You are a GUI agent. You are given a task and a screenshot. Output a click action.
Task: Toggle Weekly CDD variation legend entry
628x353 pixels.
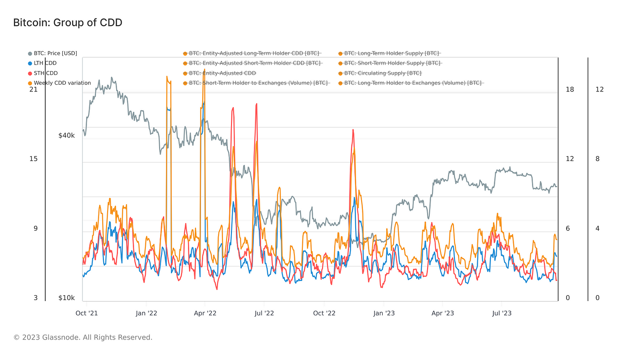(x=59, y=83)
